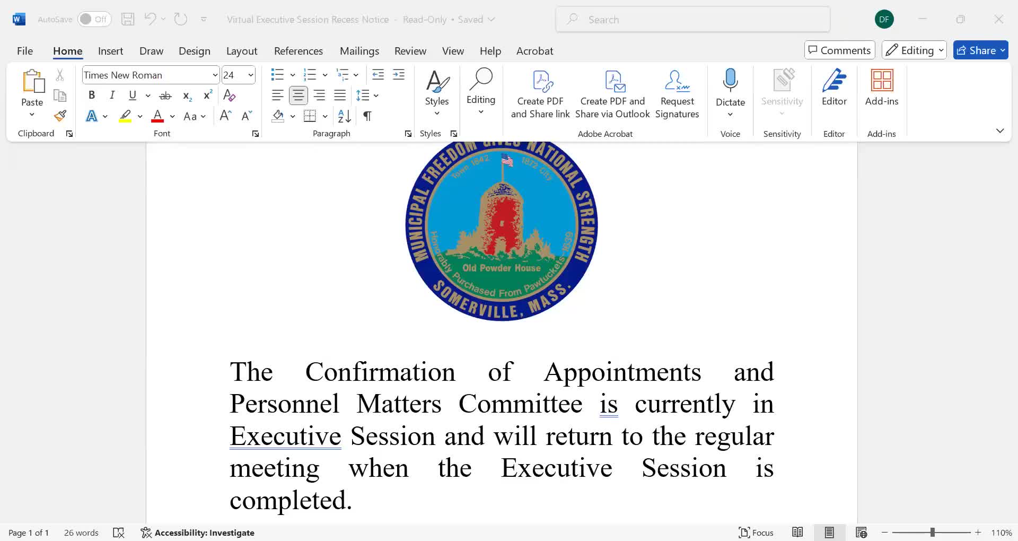Apply subscript formatting
Viewport: 1018px width, 541px height.
pyautogui.click(x=187, y=95)
